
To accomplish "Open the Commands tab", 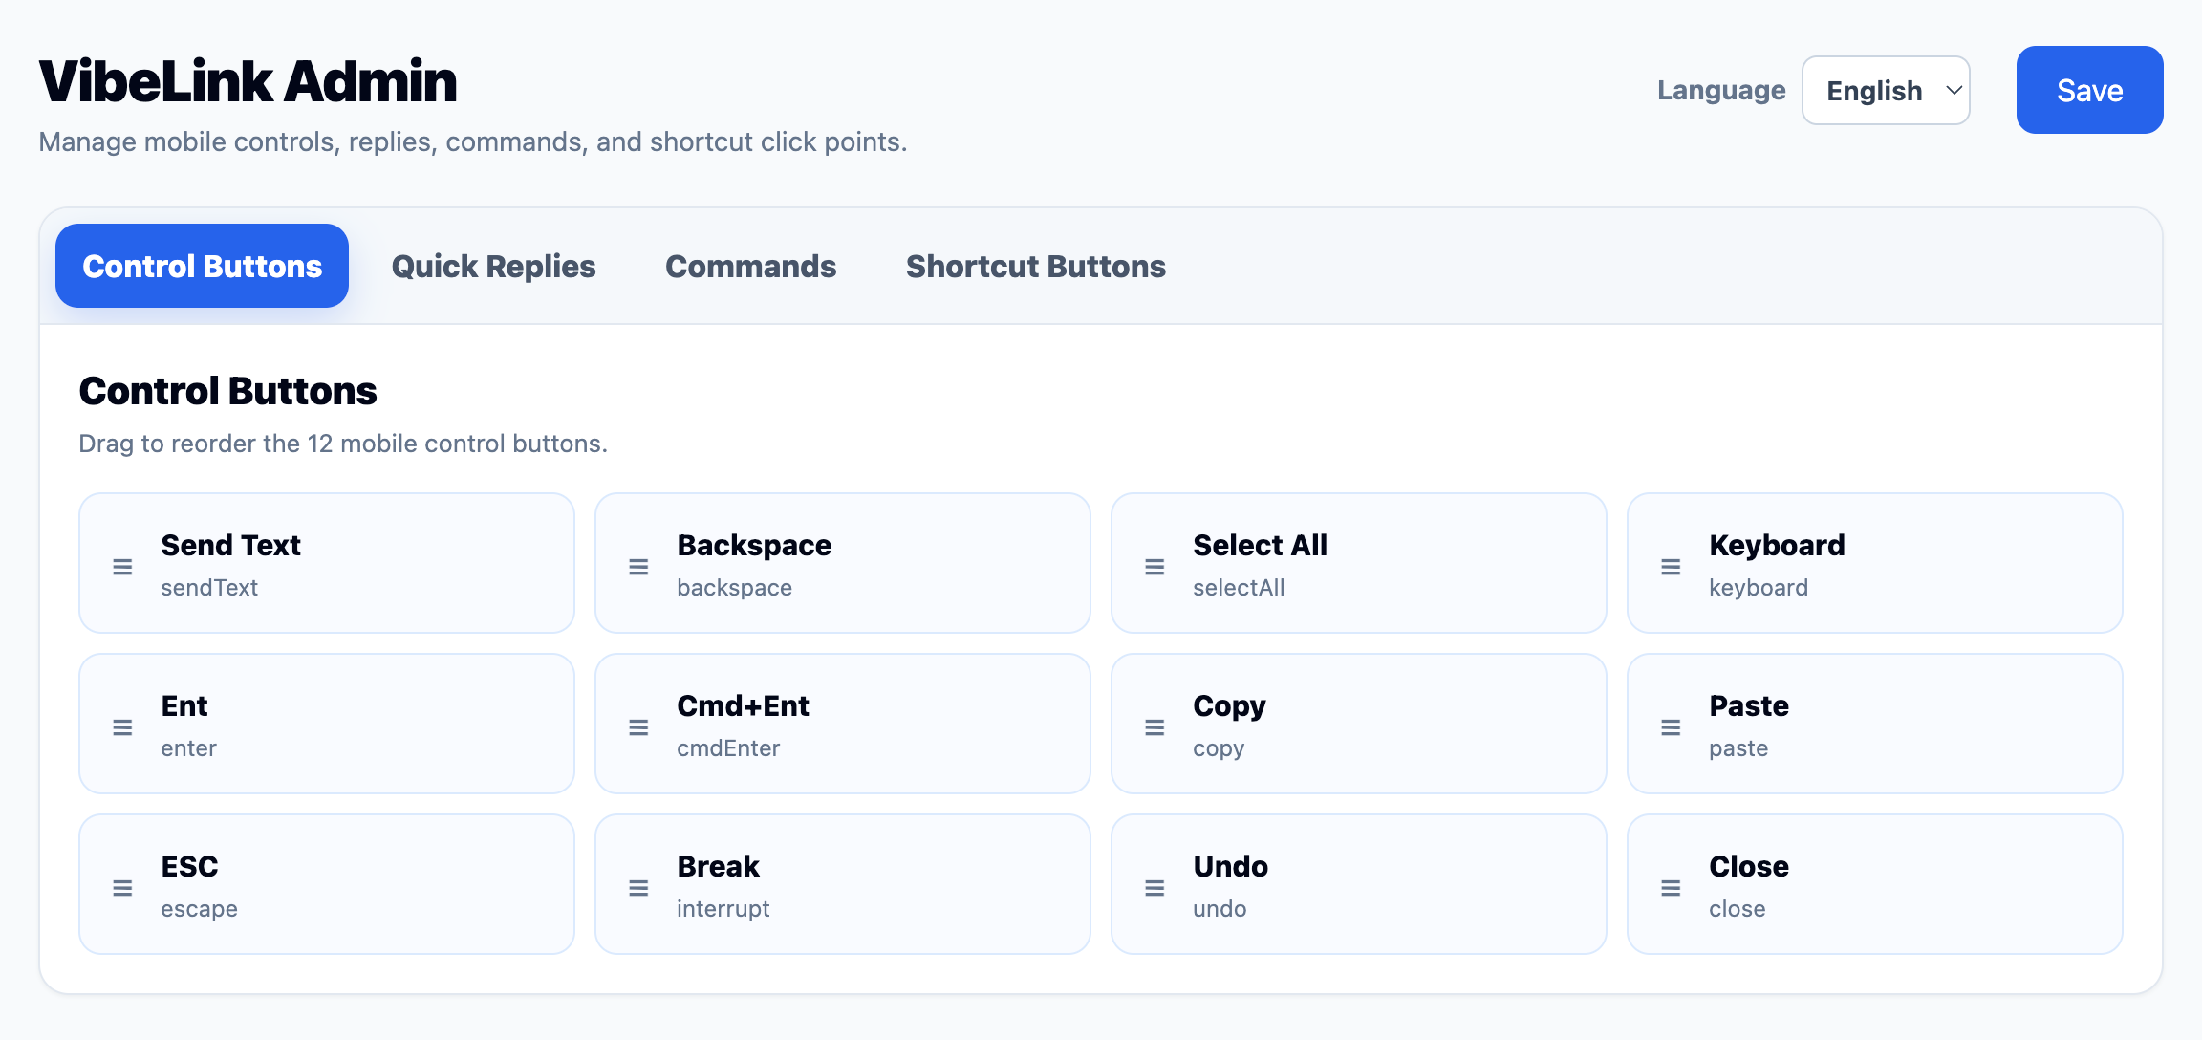I will (x=750, y=266).
